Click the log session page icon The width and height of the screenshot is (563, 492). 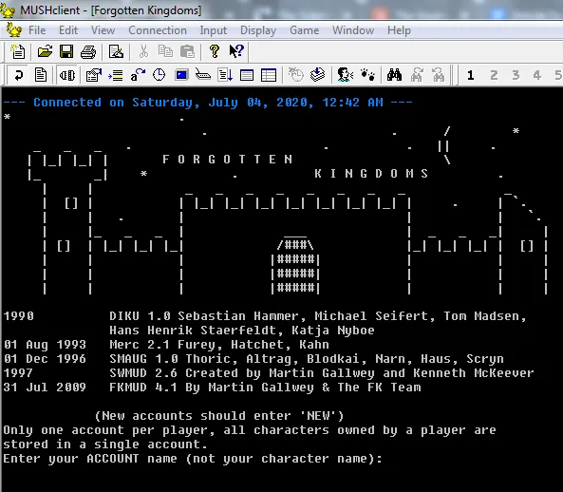(40, 75)
